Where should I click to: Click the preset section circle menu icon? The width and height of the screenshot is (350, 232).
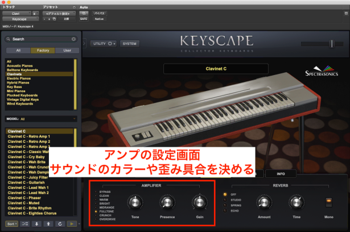coord(74,7)
